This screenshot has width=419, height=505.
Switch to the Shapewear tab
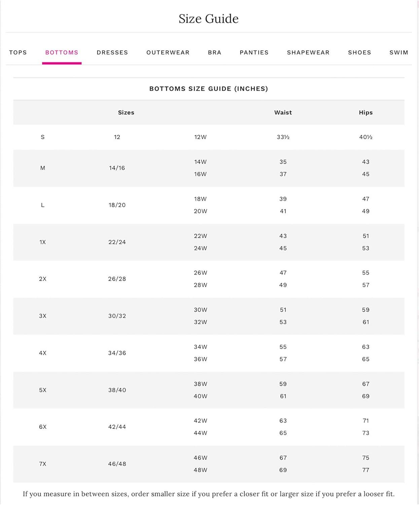coord(308,53)
